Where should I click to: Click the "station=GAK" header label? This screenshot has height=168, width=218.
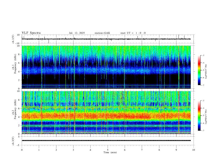[x=102, y=33]
